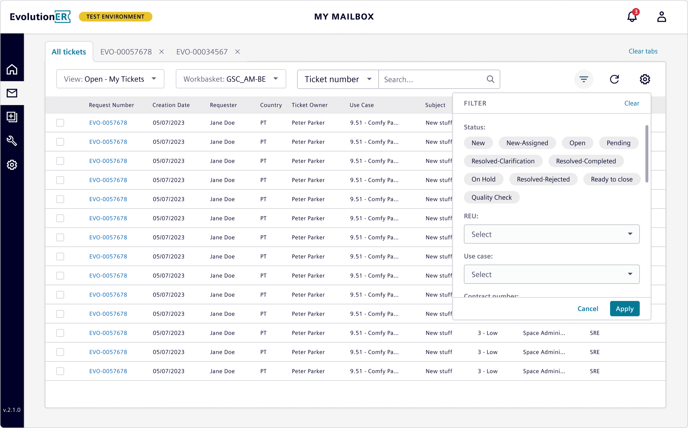Viewport: 688px width, 428px height.
Task: Check the first ticket row checkbox
Action: [x=60, y=123]
